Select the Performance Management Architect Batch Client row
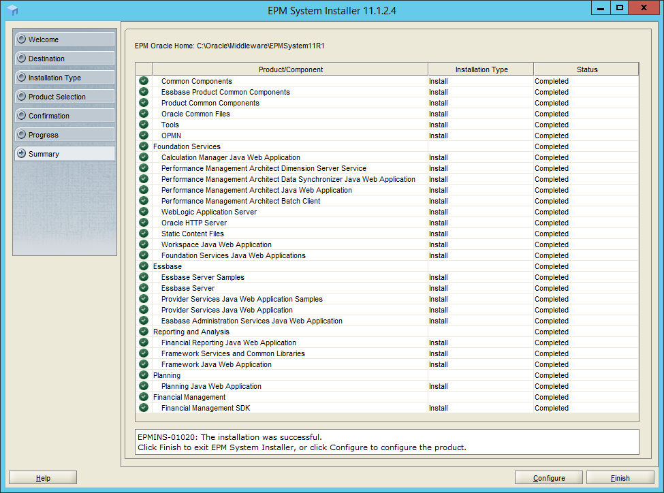The height and width of the screenshot is (493, 664). click(x=240, y=201)
